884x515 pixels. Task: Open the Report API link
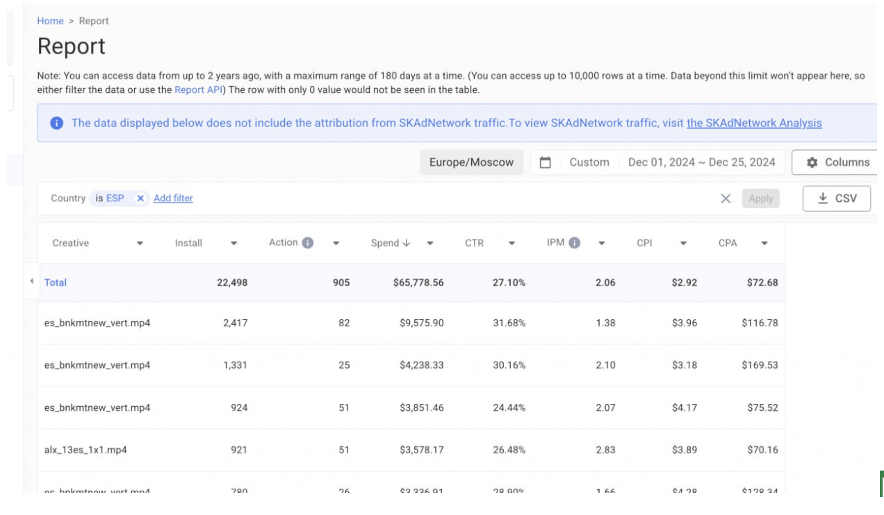click(199, 90)
